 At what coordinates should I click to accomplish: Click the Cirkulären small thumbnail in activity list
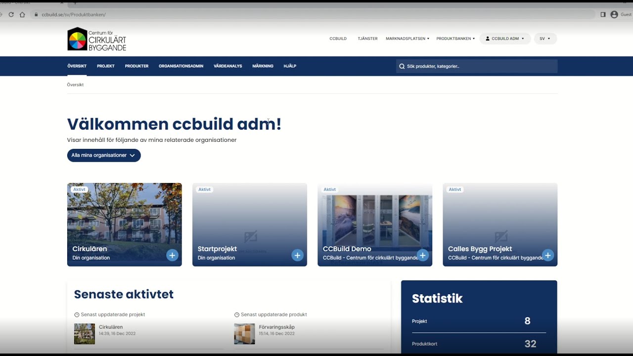point(85,334)
